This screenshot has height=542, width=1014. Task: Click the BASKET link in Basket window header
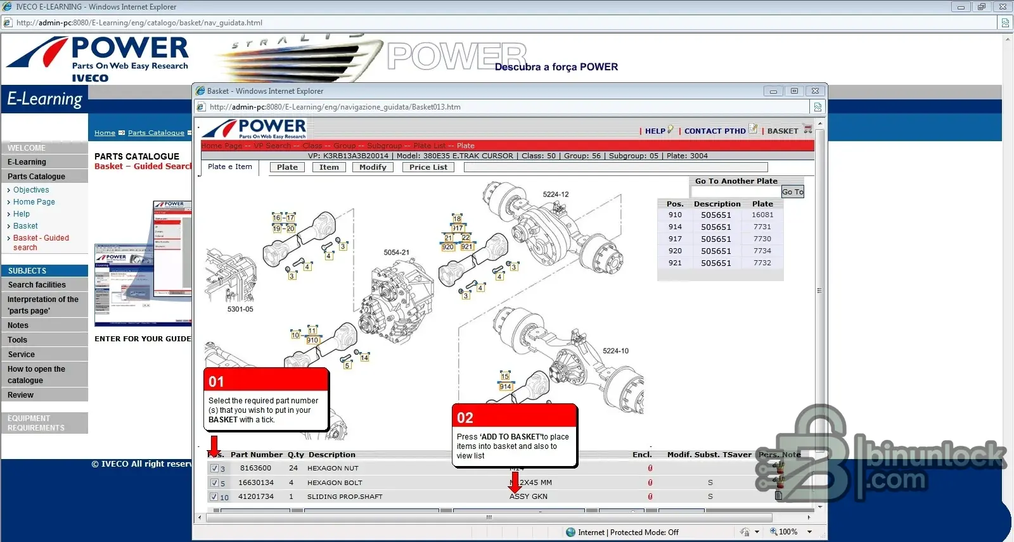783,131
